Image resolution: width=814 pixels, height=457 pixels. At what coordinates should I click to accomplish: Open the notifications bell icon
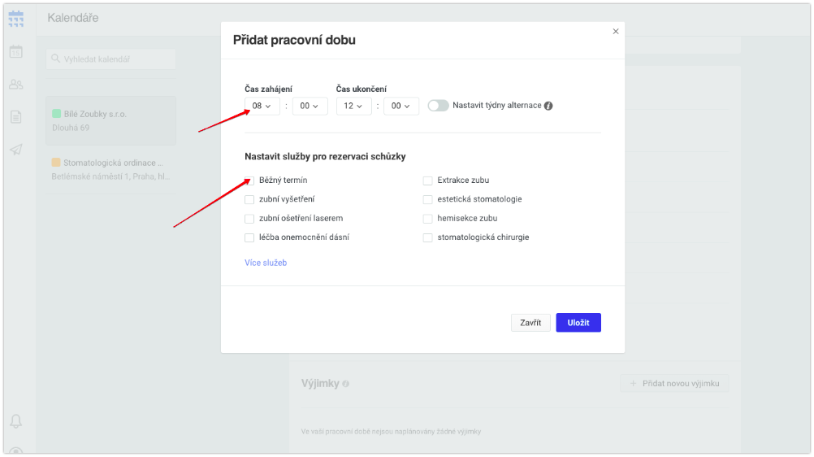coord(16,421)
